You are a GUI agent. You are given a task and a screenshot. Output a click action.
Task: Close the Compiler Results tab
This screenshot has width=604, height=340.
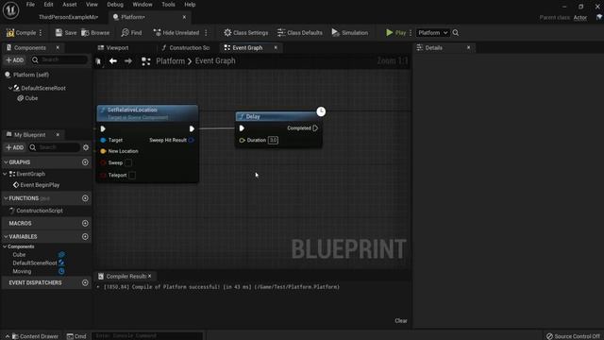point(150,276)
